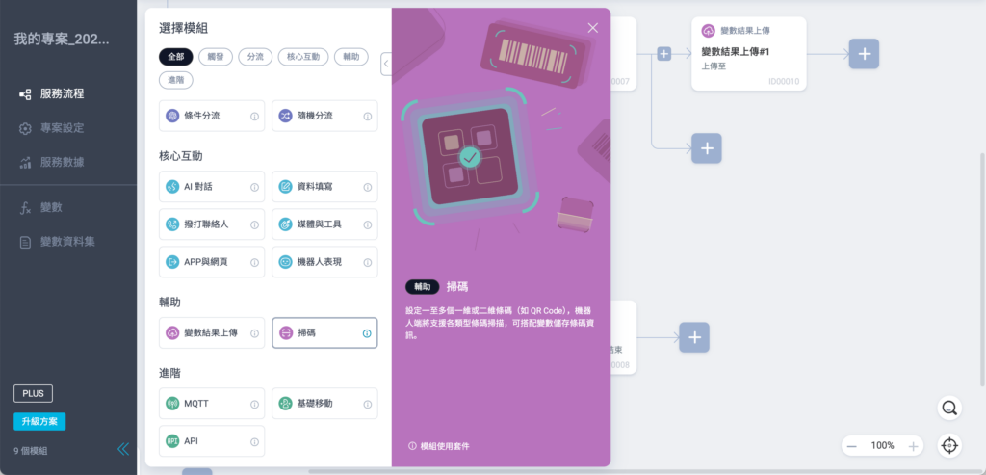The width and height of the screenshot is (986, 475).
Task: Collapse the module detail panel chevron
Action: click(386, 64)
